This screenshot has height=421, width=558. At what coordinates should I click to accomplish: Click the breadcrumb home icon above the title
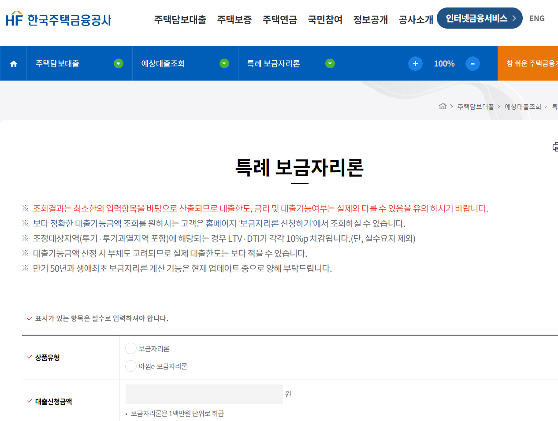click(x=443, y=106)
